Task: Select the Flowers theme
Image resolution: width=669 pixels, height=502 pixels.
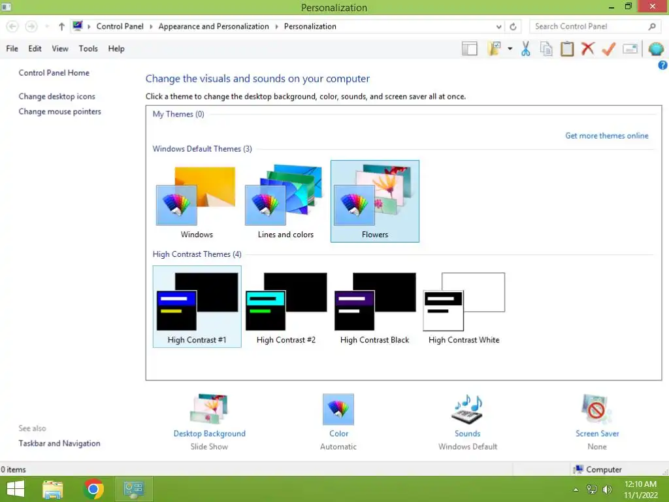Action: 375,201
